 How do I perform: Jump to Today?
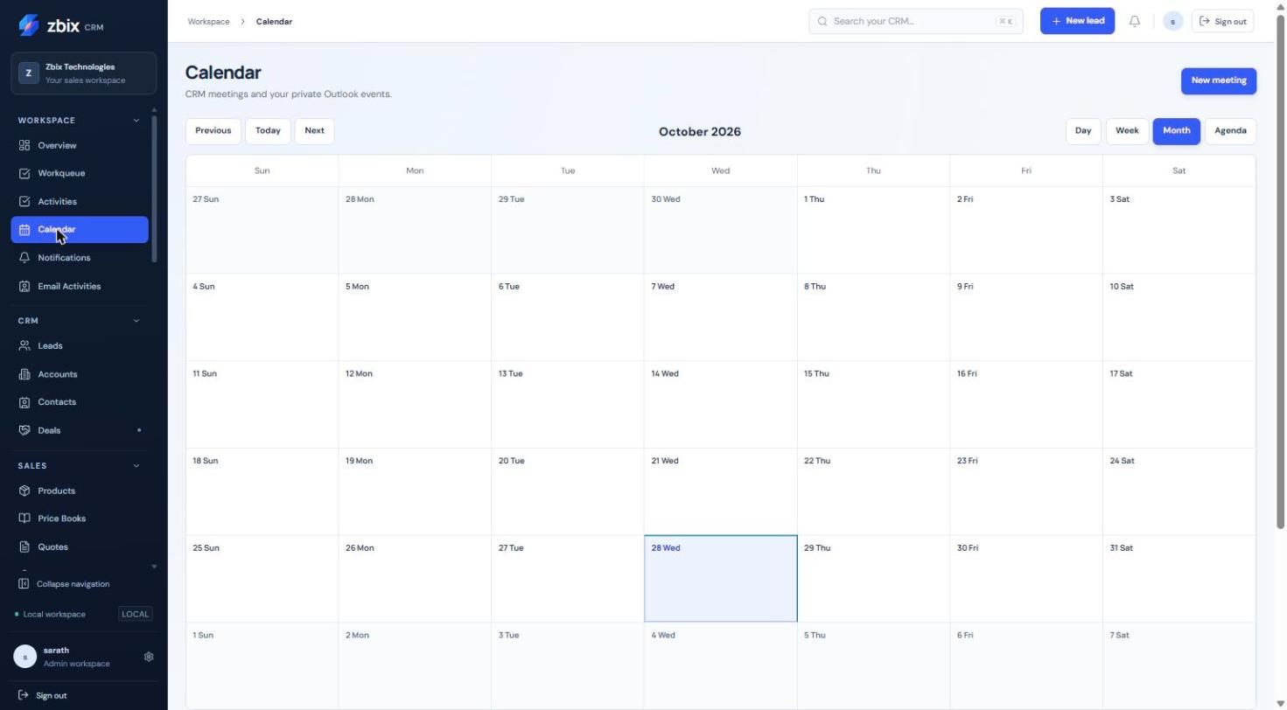pos(268,131)
